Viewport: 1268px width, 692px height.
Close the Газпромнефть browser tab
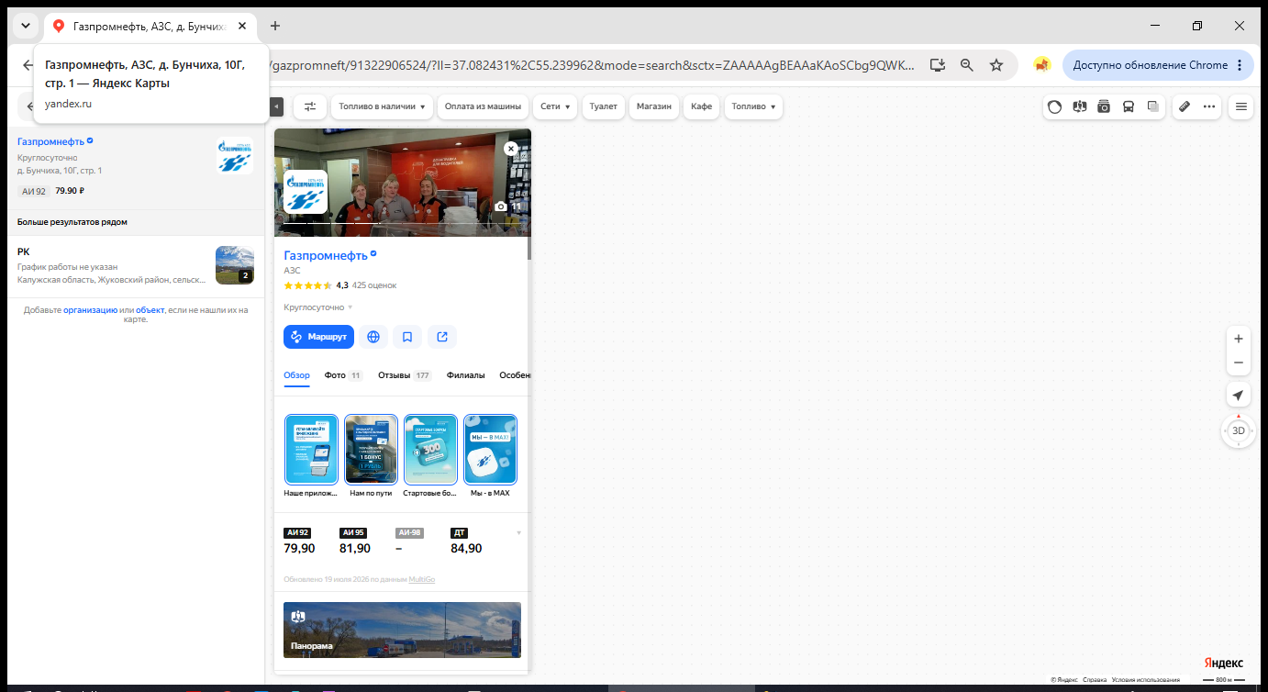[x=242, y=26]
